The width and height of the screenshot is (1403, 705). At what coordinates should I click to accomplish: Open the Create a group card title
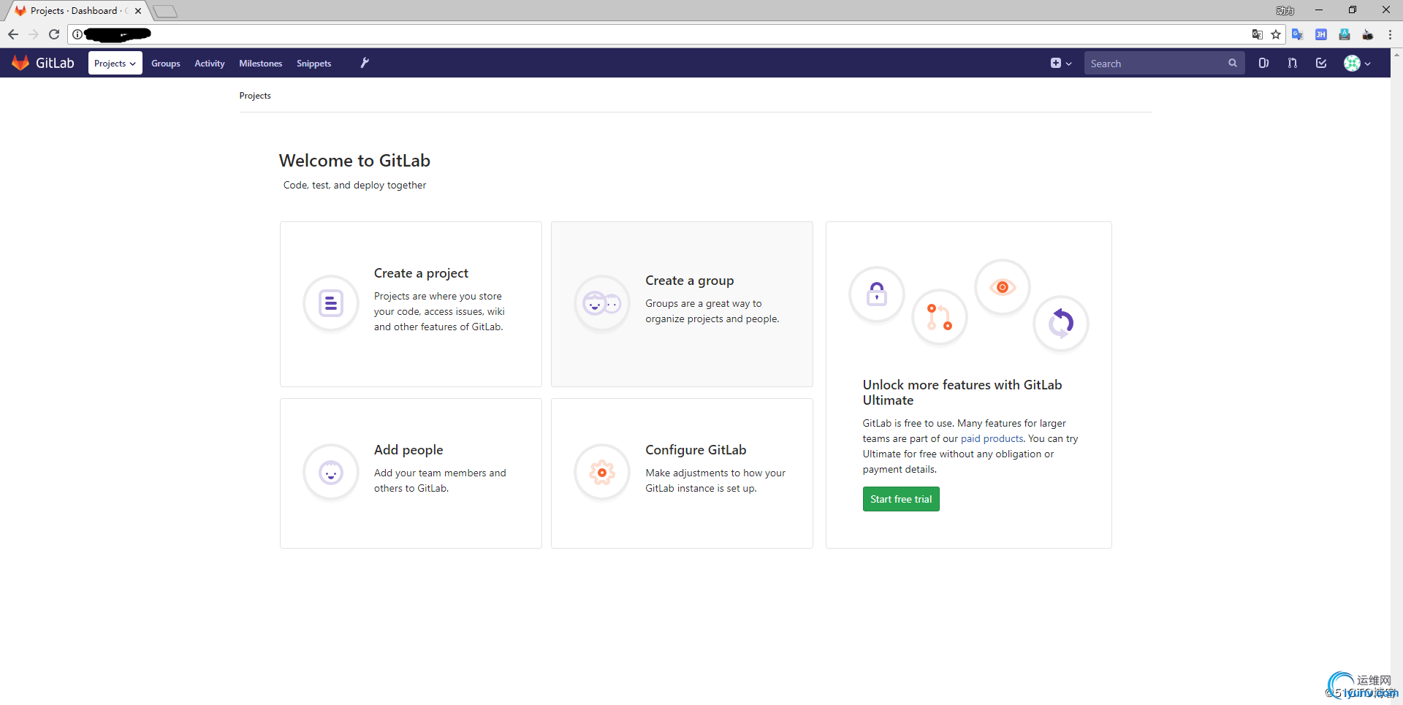click(x=690, y=281)
